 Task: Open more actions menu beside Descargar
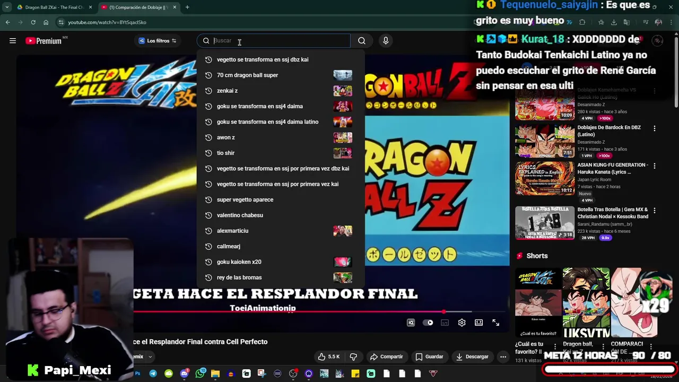(x=503, y=357)
